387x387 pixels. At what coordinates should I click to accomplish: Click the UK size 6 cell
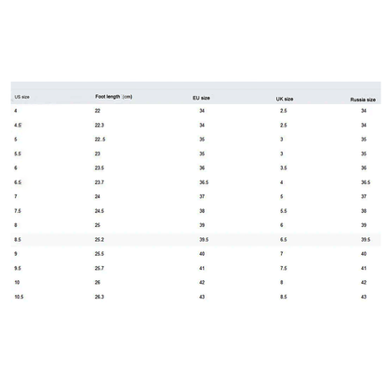pyautogui.click(x=282, y=225)
